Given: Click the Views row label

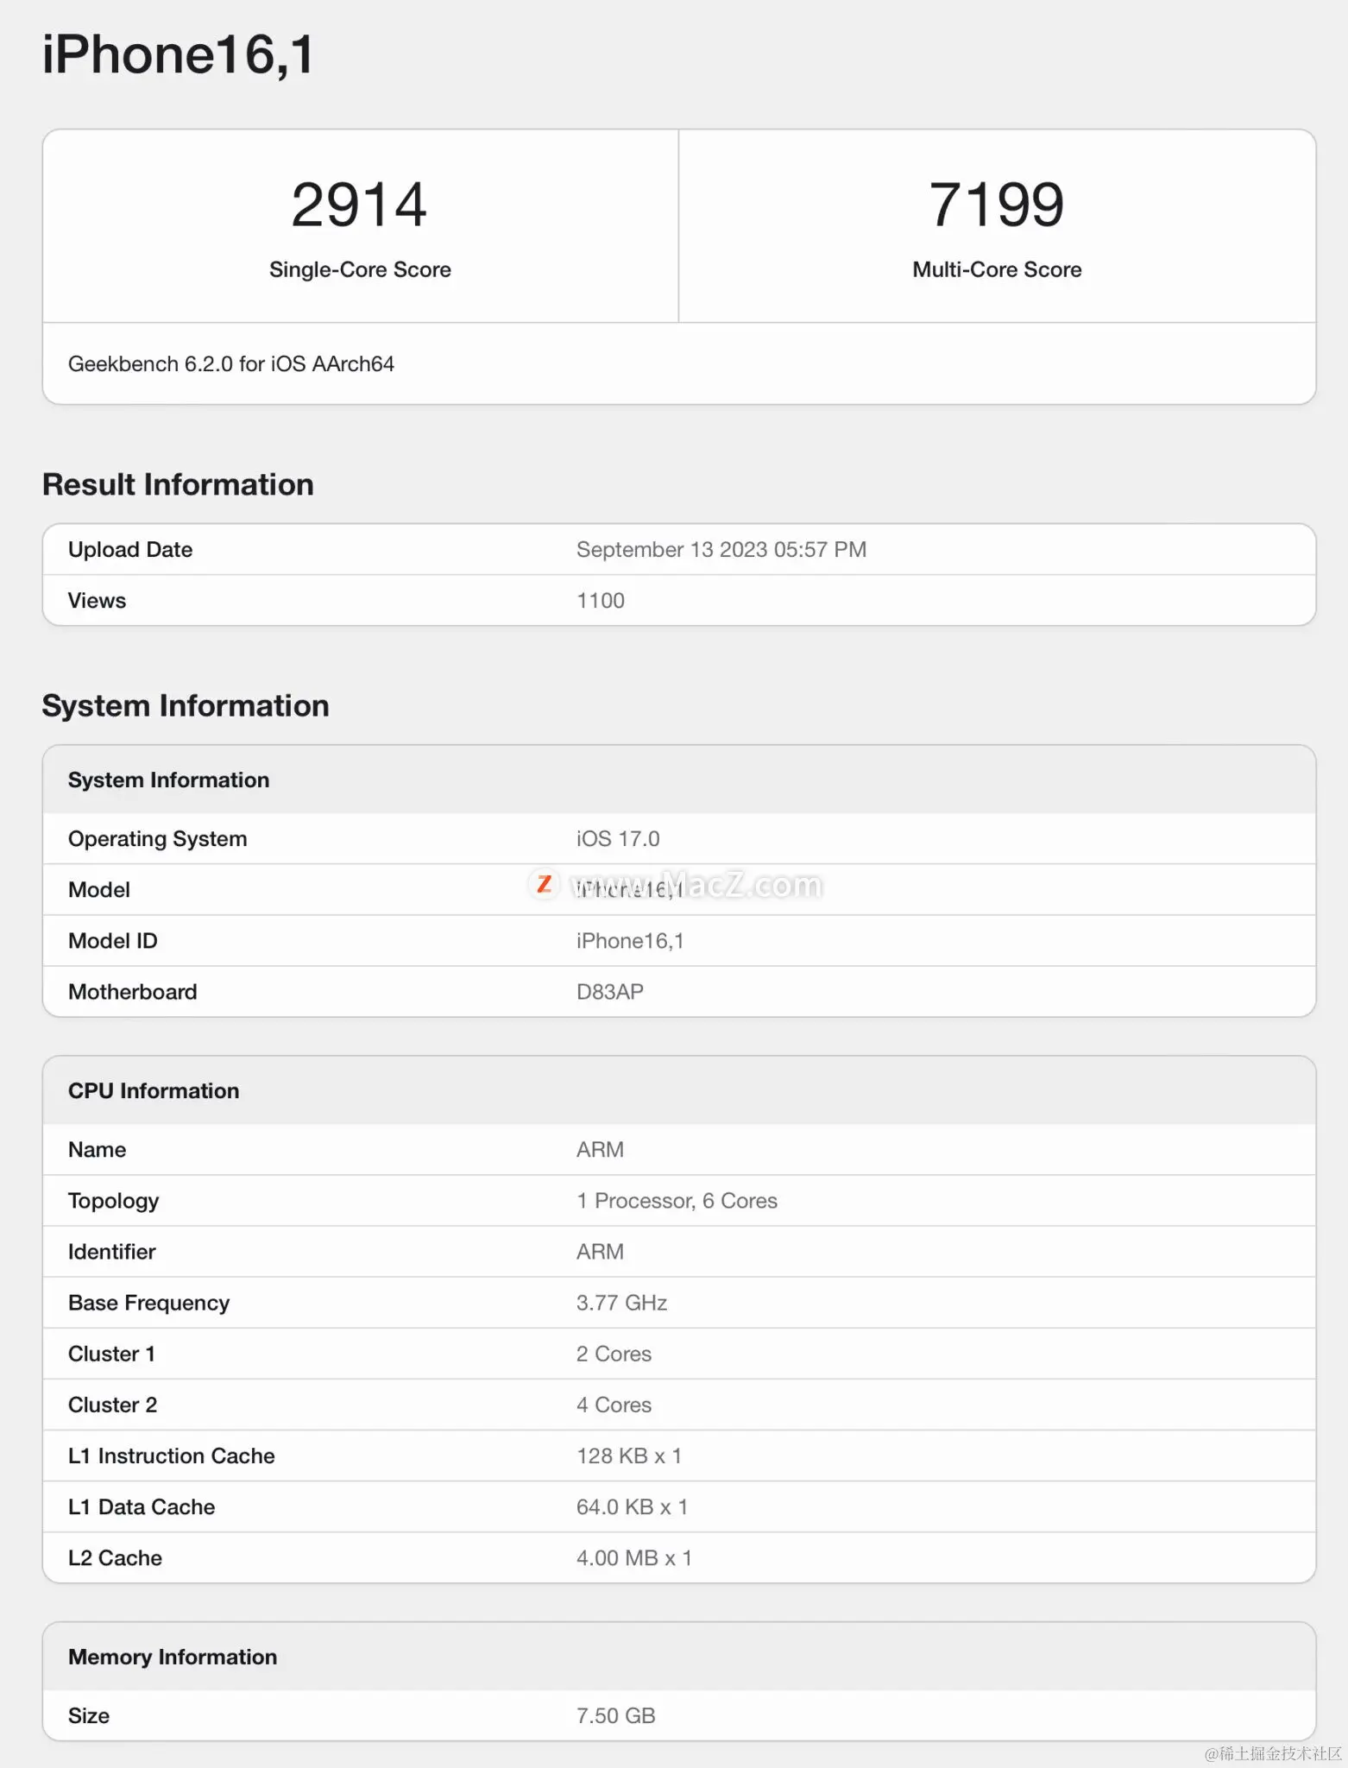Looking at the screenshot, I should pos(97,601).
